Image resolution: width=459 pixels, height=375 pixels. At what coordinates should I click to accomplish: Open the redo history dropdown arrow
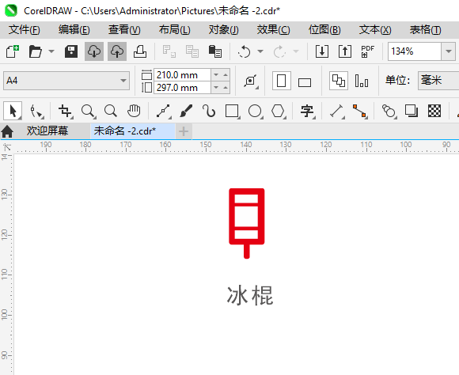coord(296,51)
